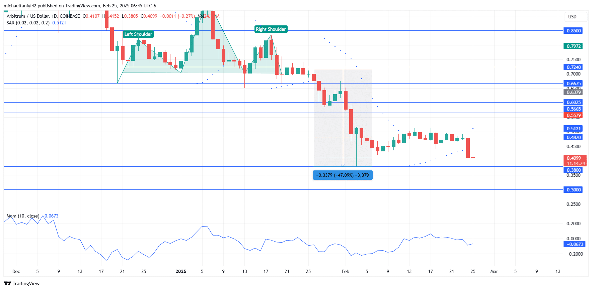Click the Dec label on time axis
Image resolution: width=592 pixels, height=290 pixels.
16,271
